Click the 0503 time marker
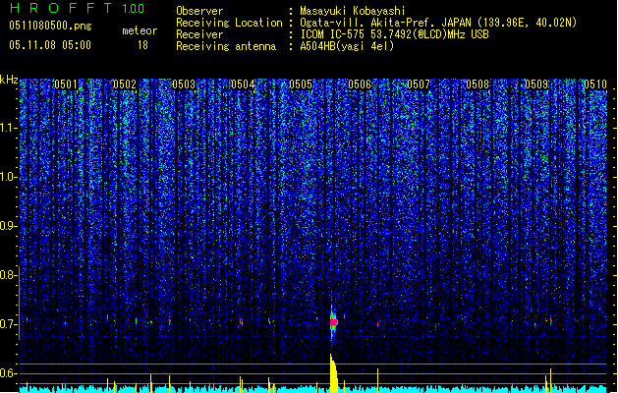Image resolution: width=618 pixels, height=393 pixels. pyautogui.click(x=184, y=84)
